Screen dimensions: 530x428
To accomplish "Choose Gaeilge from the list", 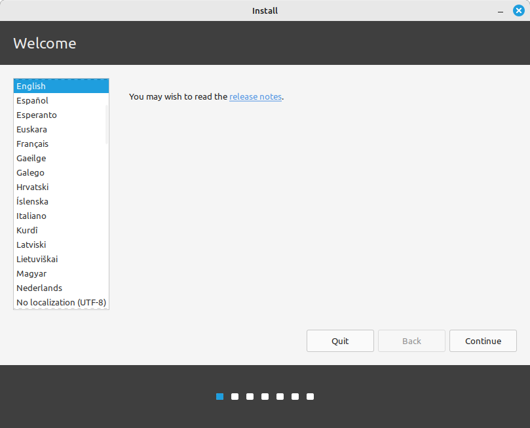I will click(x=61, y=158).
